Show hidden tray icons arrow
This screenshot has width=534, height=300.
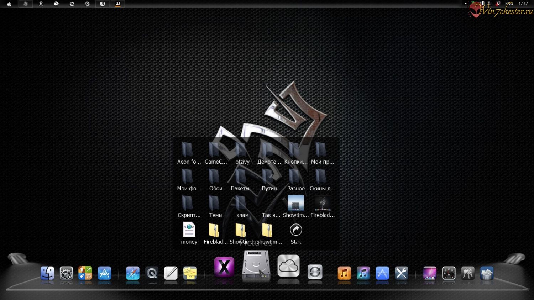click(x=466, y=4)
